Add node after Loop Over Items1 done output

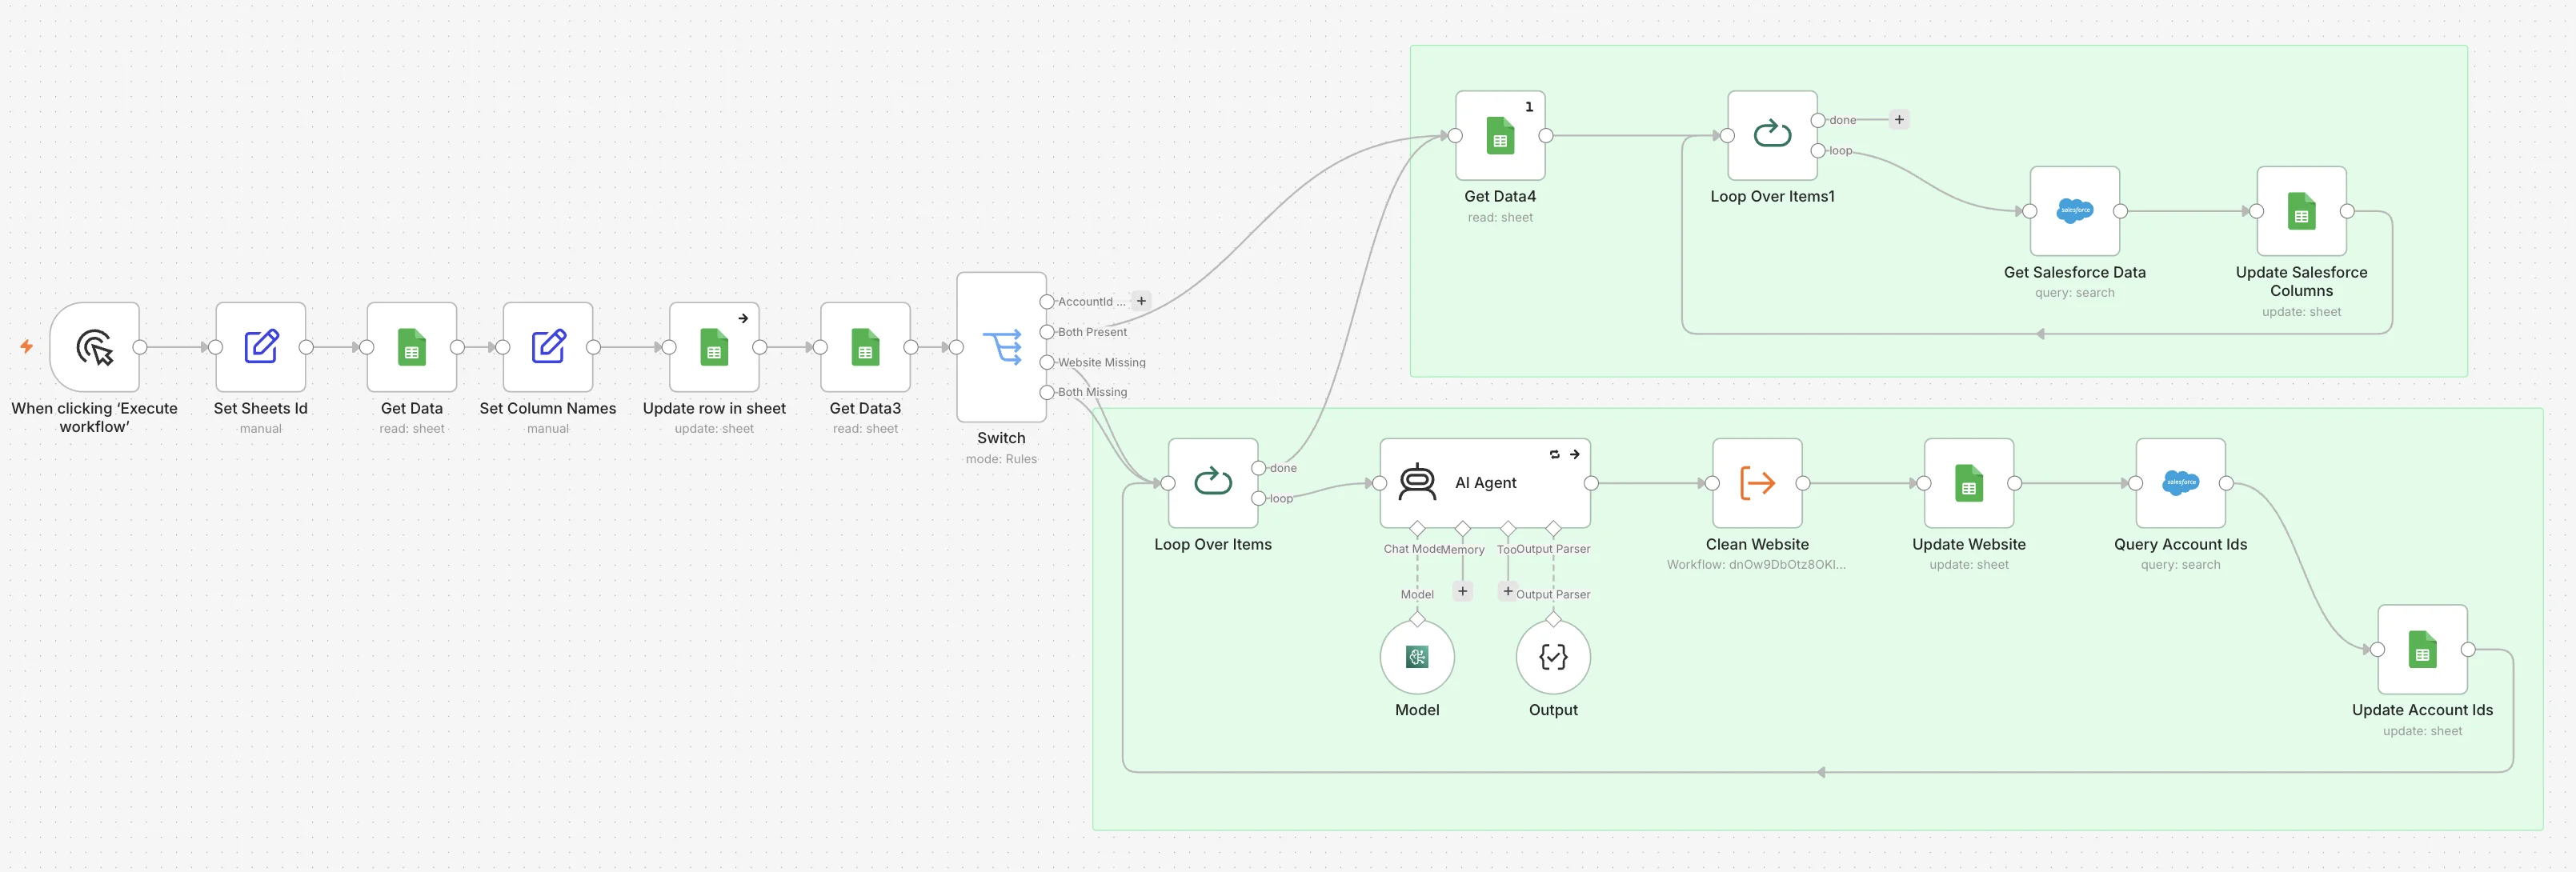[1899, 120]
